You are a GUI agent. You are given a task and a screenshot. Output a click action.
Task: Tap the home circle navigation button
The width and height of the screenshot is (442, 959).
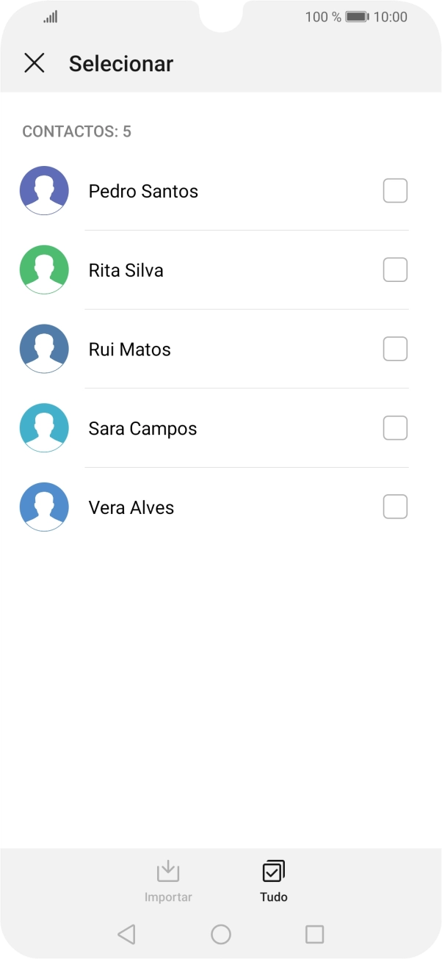[221, 933]
